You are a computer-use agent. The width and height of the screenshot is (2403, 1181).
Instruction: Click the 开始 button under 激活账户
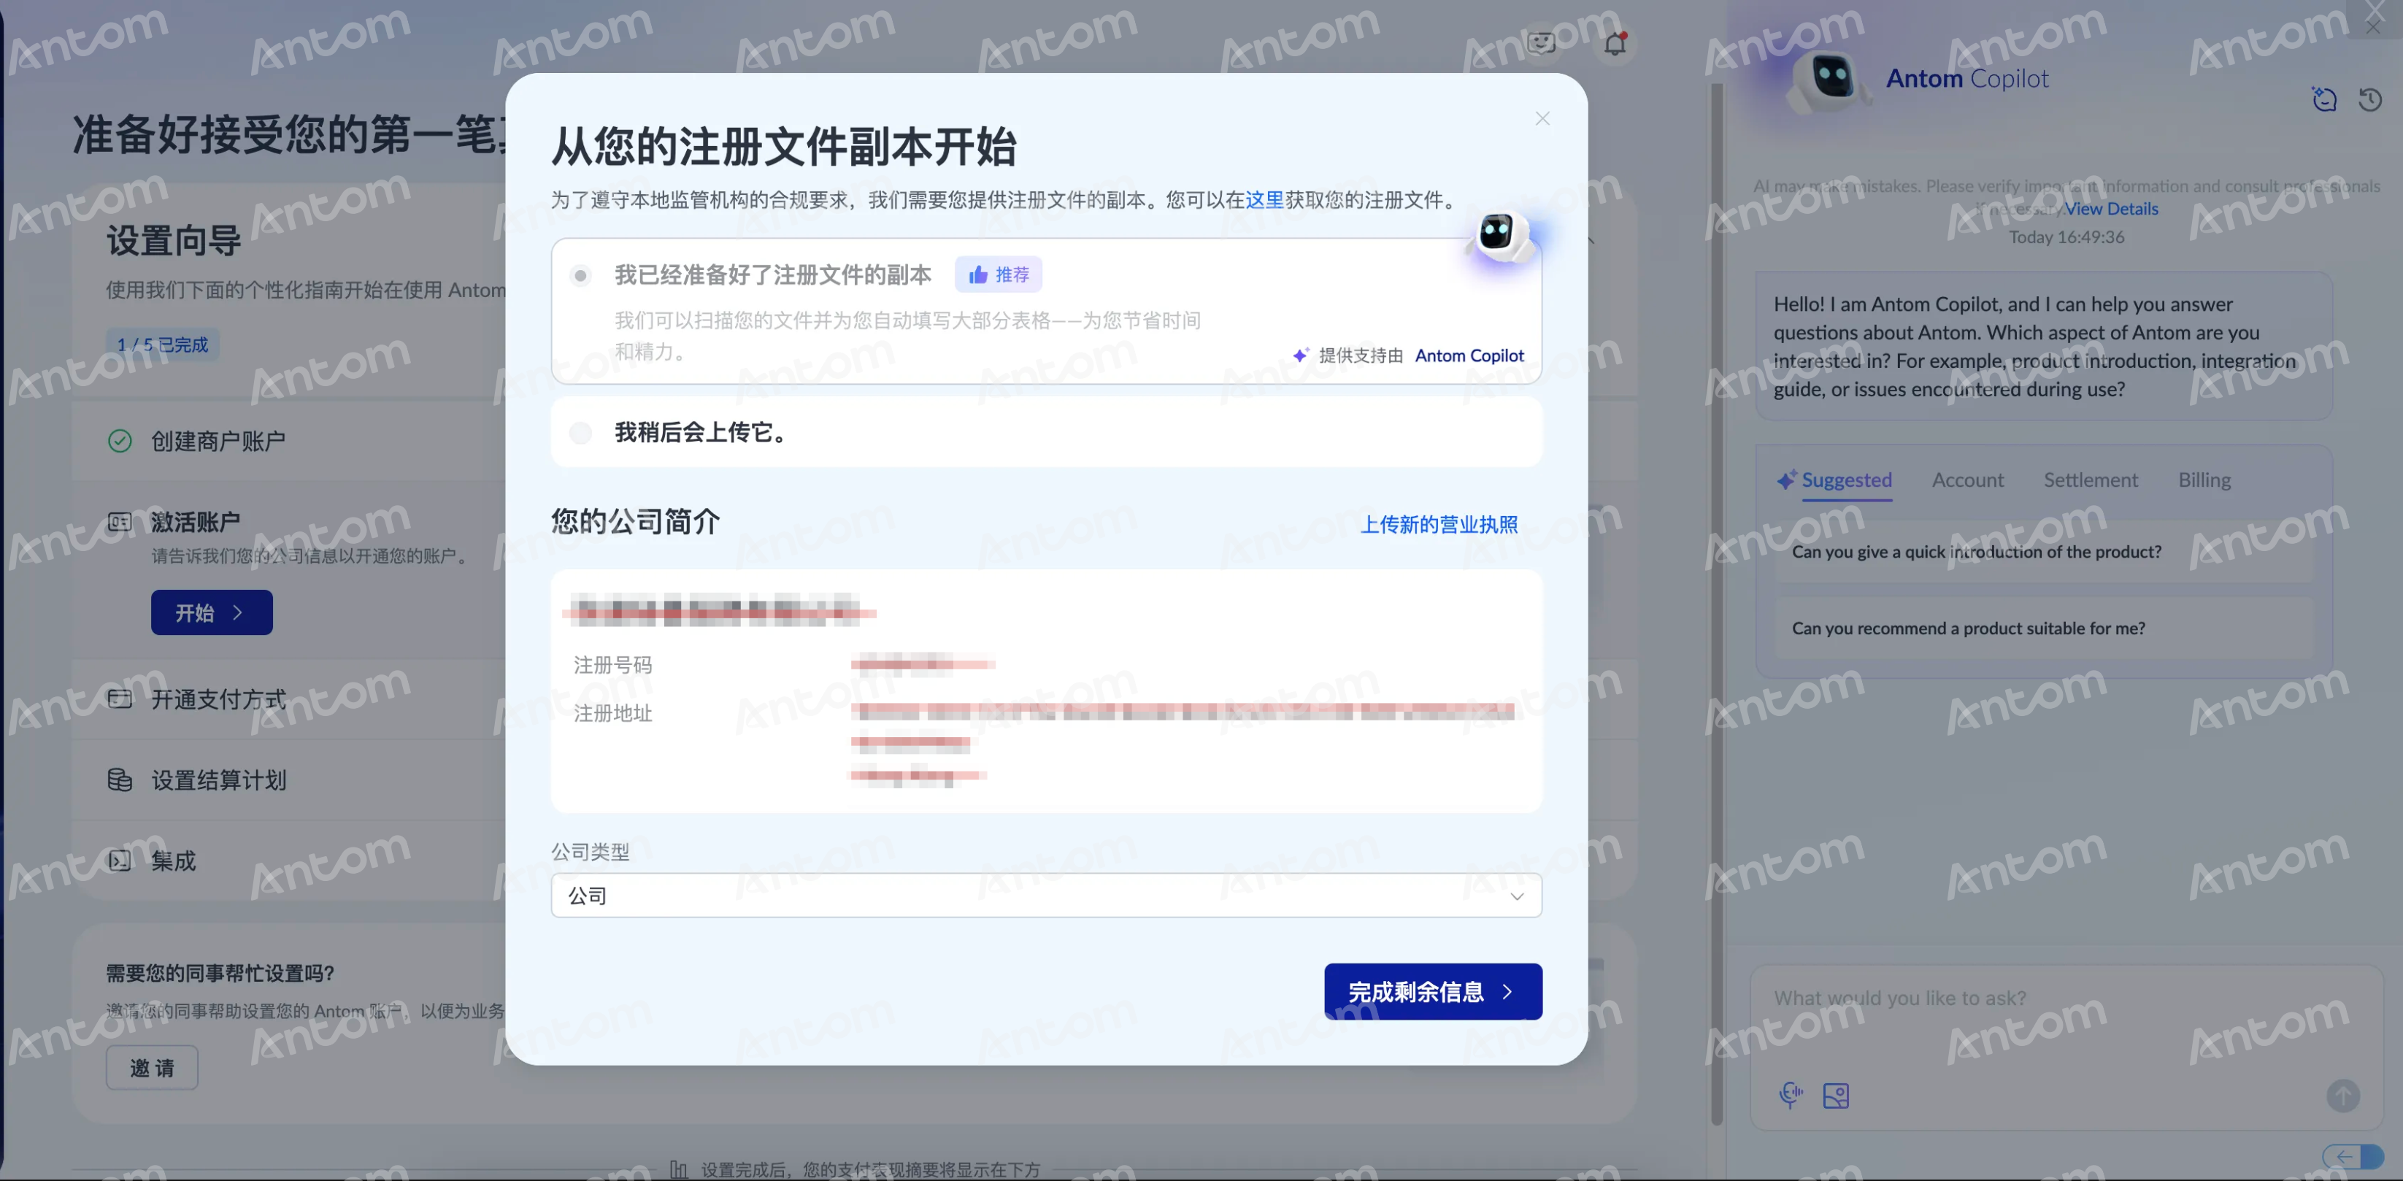click(212, 613)
